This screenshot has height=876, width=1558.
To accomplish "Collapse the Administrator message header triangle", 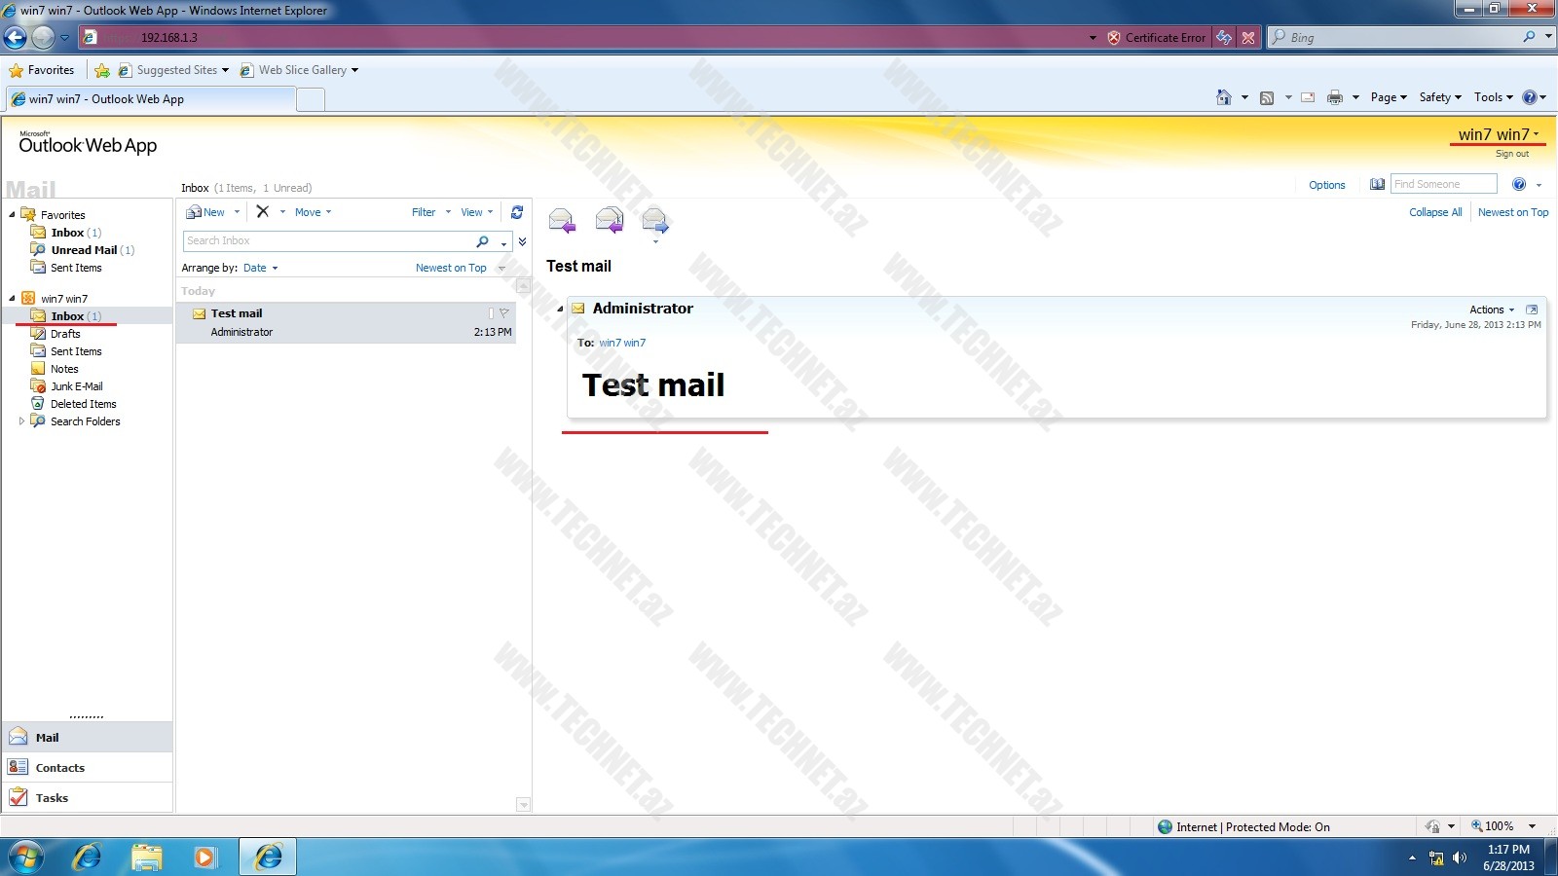I will (560, 310).
